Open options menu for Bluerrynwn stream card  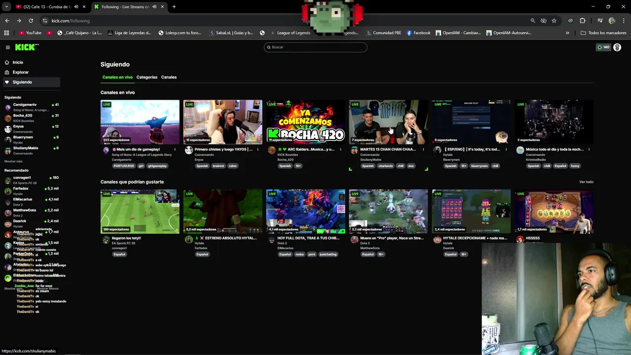[506, 149]
